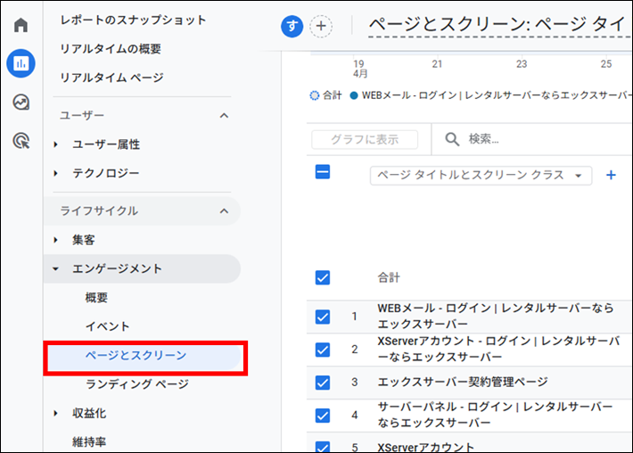Click row 1 title WEBメール - ログイン
The height and width of the screenshot is (453, 633).
[496, 317]
